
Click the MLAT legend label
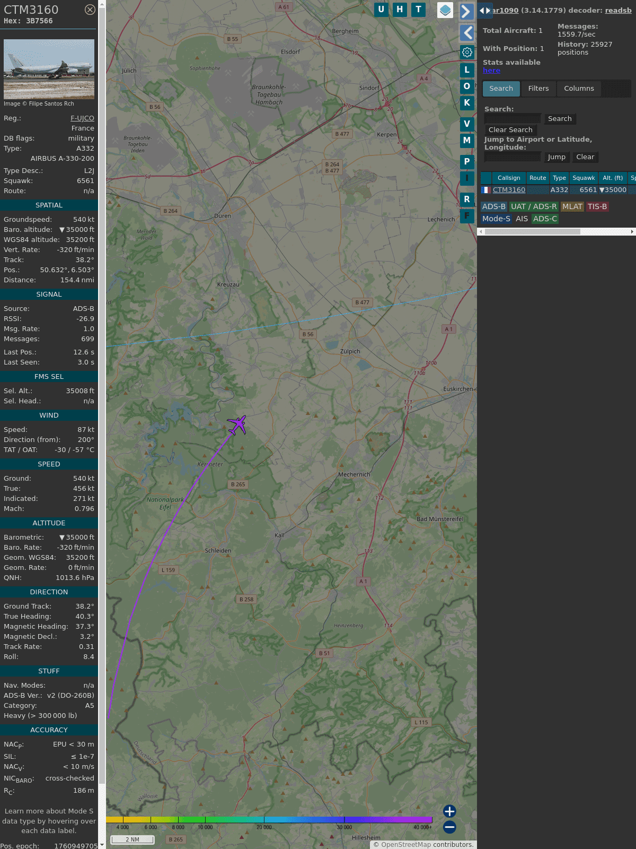pos(572,207)
